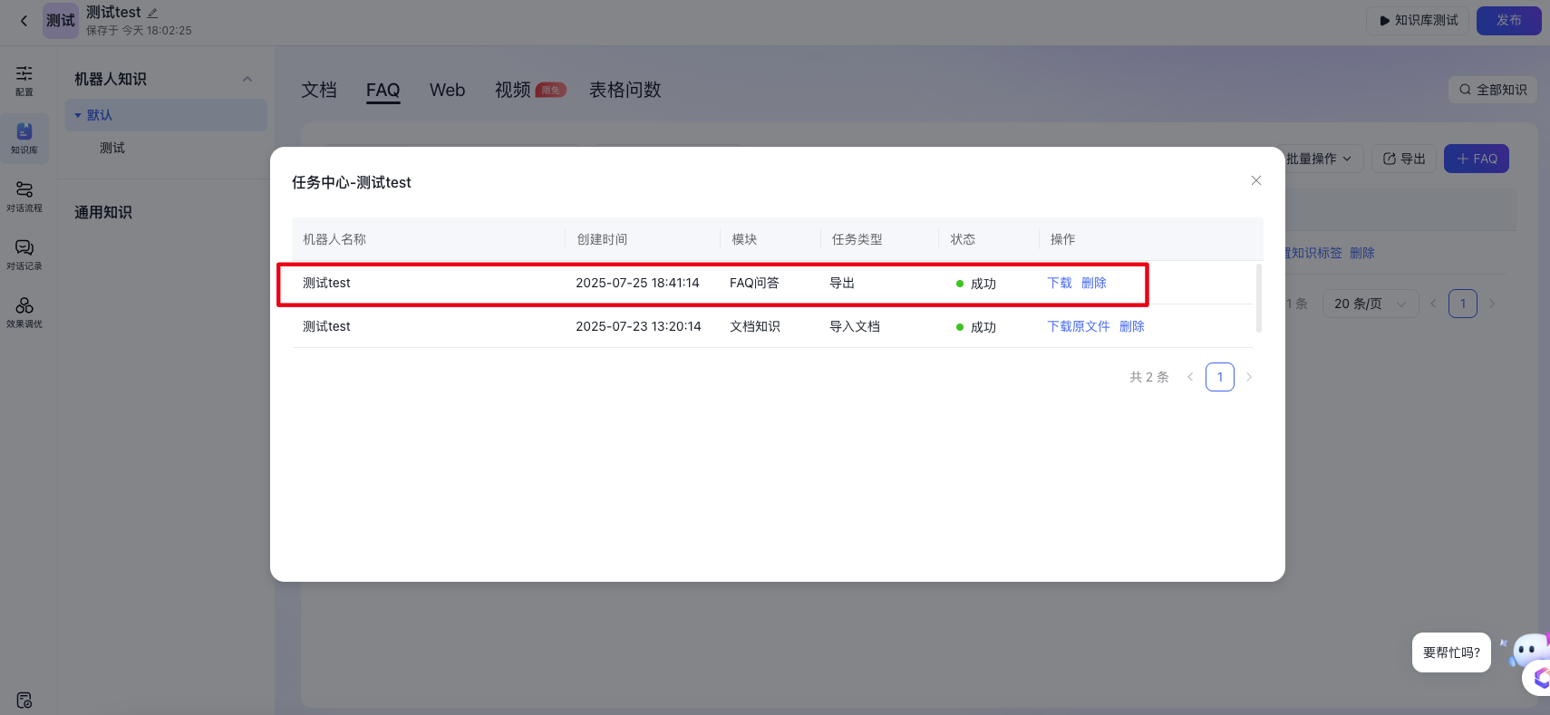
Task: Open the 对话记录 conversation records icon
Action: pyautogui.click(x=24, y=254)
